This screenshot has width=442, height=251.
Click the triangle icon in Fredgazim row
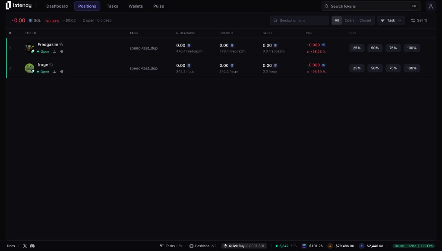tap(54, 52)
